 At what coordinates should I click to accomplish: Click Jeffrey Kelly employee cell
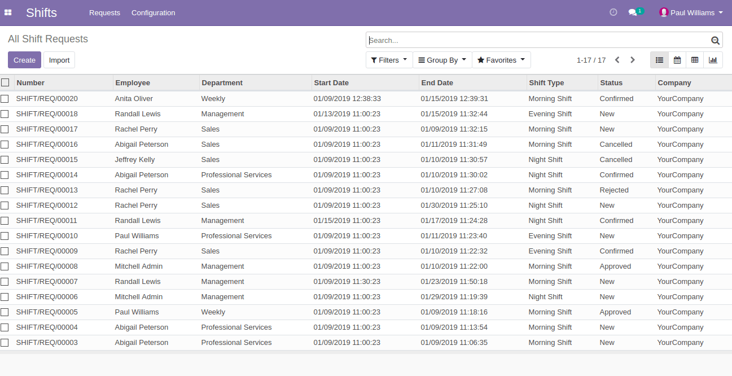[x=135, y=160]
